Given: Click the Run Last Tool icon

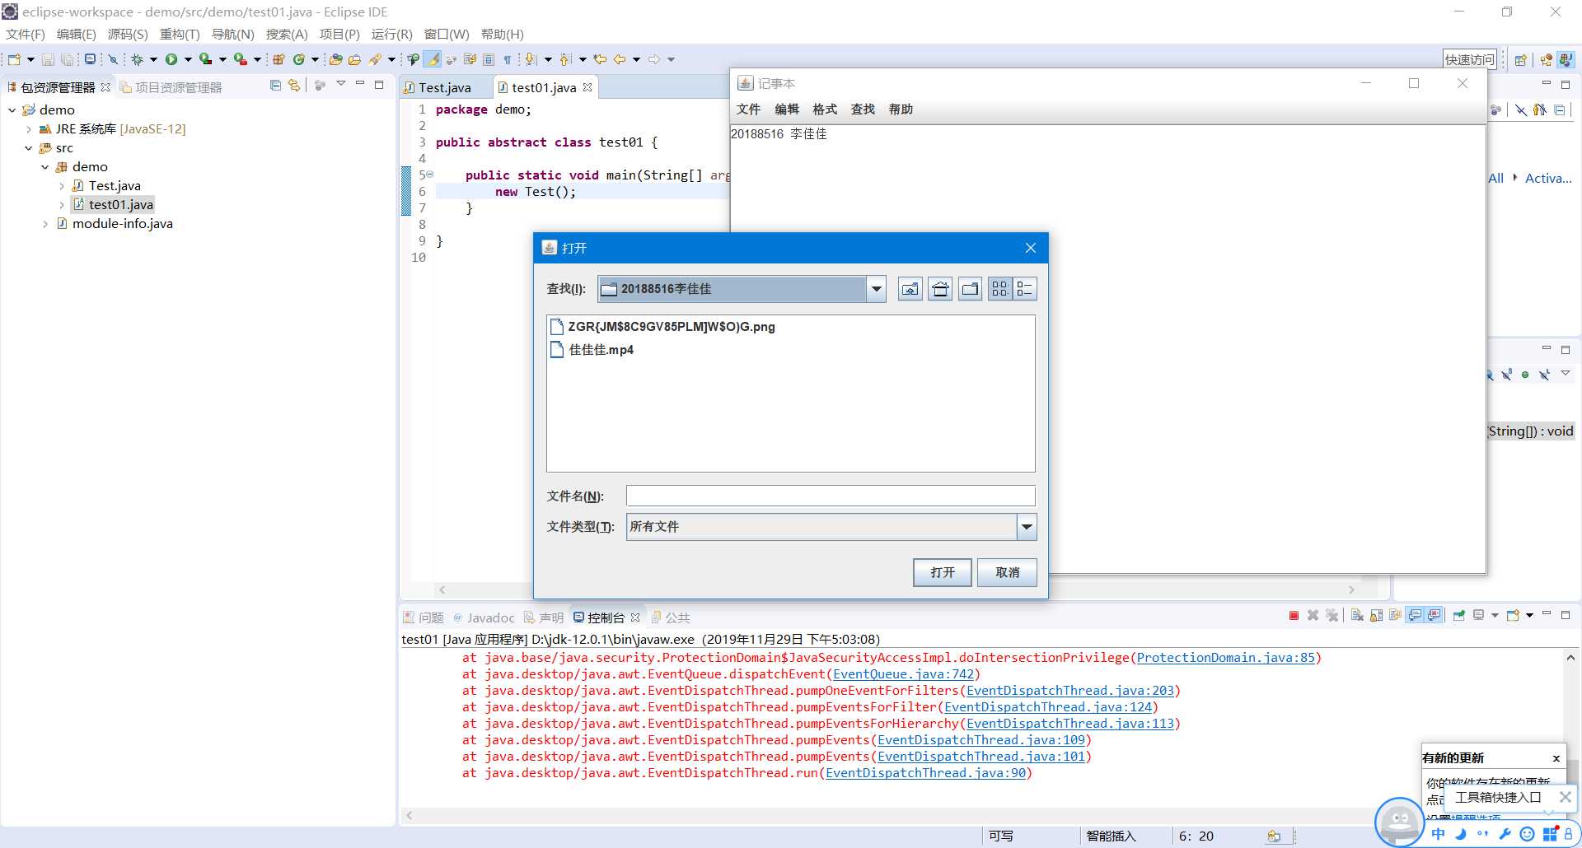Looking at the screenshot, I should click(240, 59).
